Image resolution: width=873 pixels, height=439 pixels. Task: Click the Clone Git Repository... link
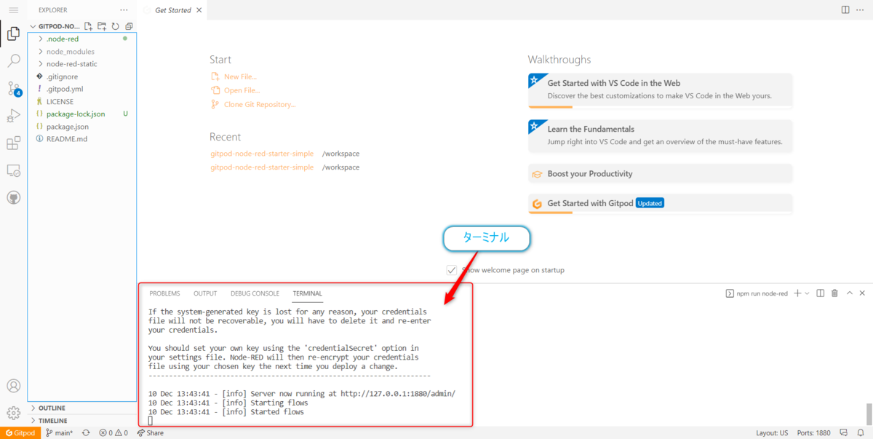(x=260, y=104)
